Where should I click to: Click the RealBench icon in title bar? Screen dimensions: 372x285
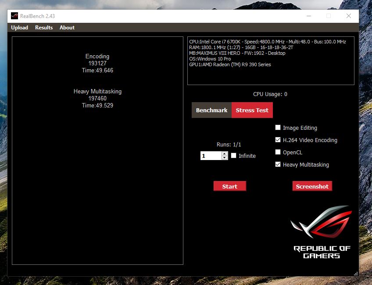point(14,16)
